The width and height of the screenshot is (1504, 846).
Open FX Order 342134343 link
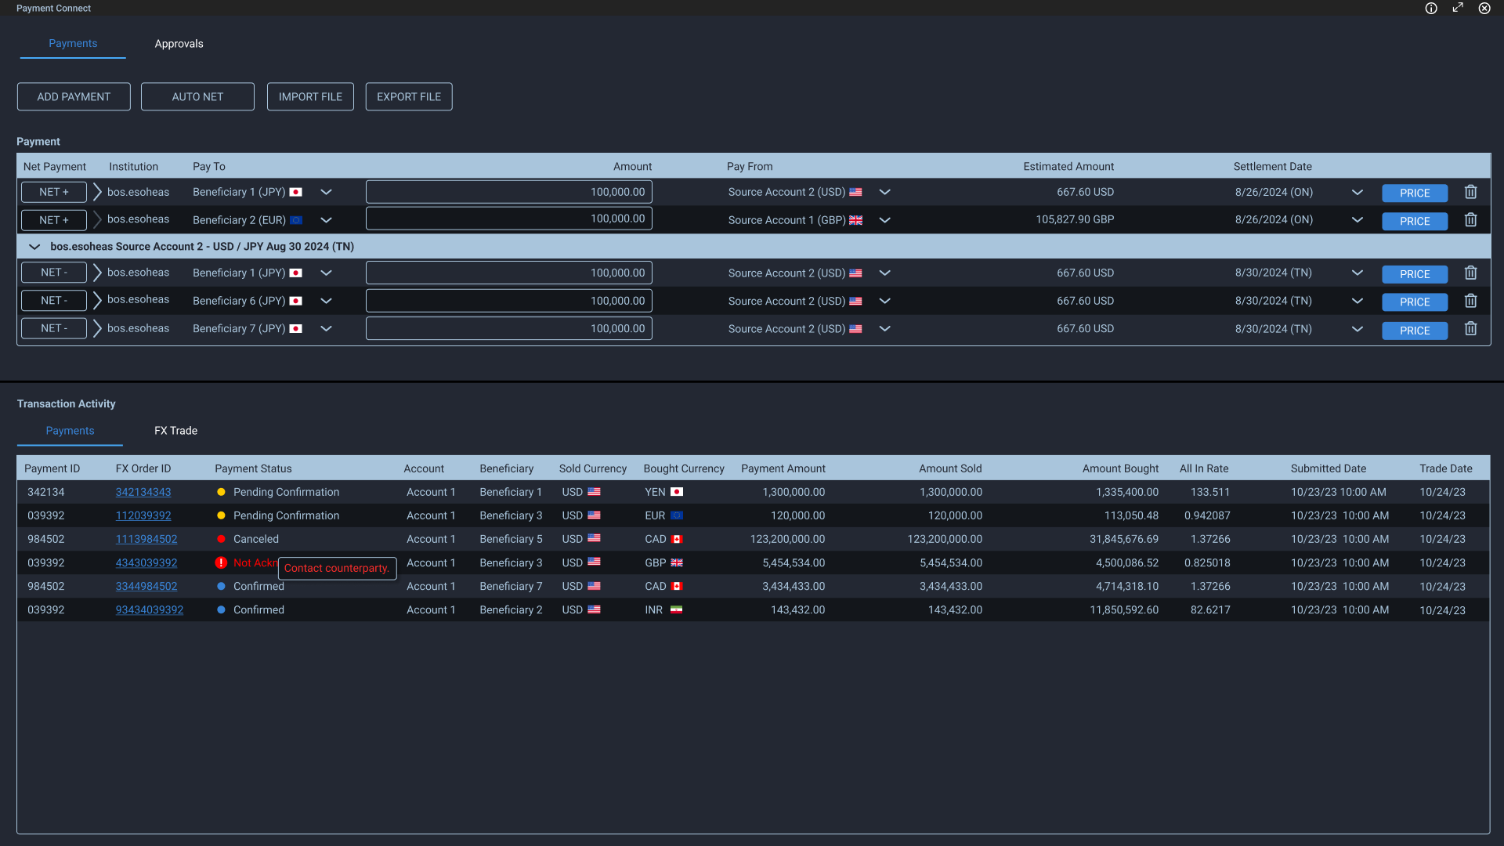(x=143, y=492)
